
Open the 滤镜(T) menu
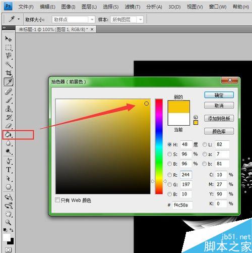pyautogui.click(x=133, y=7)
